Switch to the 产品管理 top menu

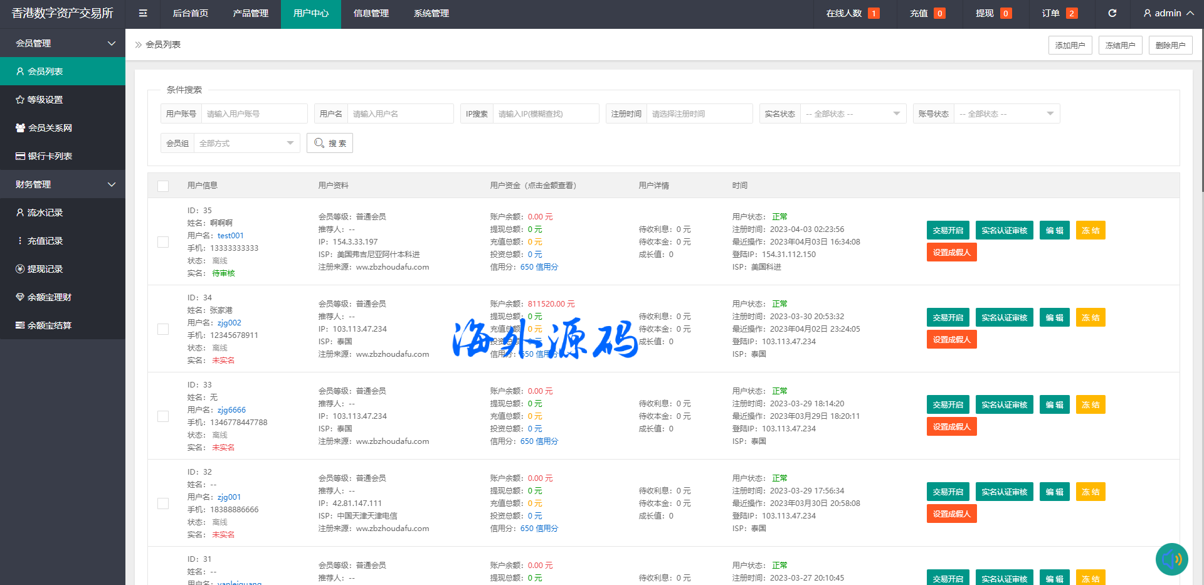click(x=250, y=13)
